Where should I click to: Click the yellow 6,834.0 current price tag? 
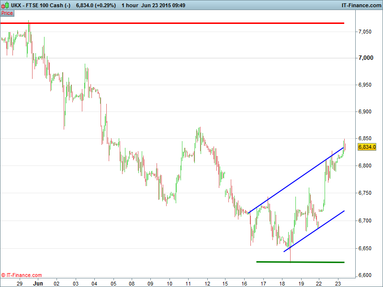(367, 147)
